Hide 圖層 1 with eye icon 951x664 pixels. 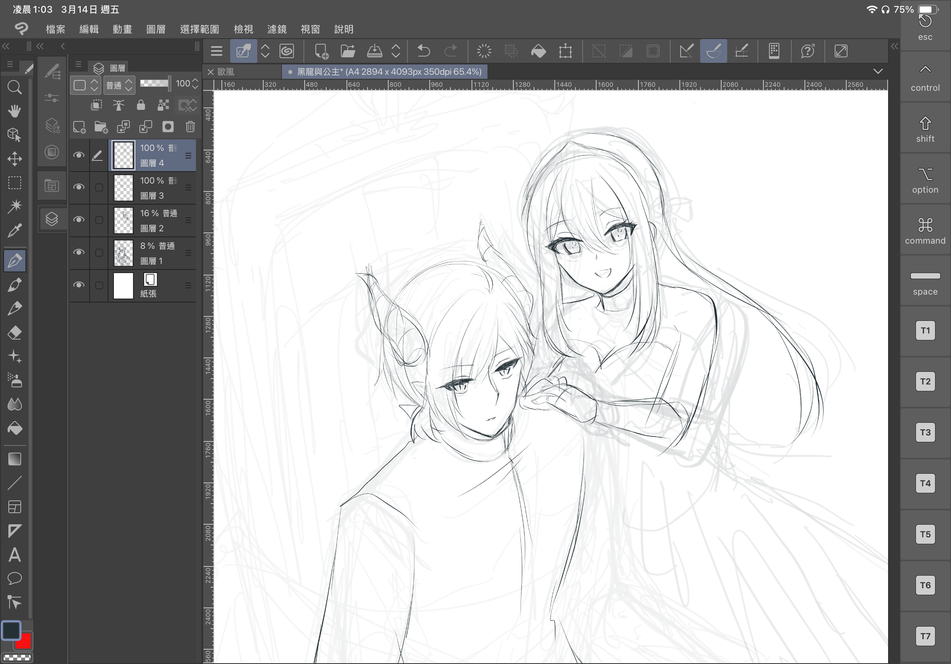[x=79, y=252]
